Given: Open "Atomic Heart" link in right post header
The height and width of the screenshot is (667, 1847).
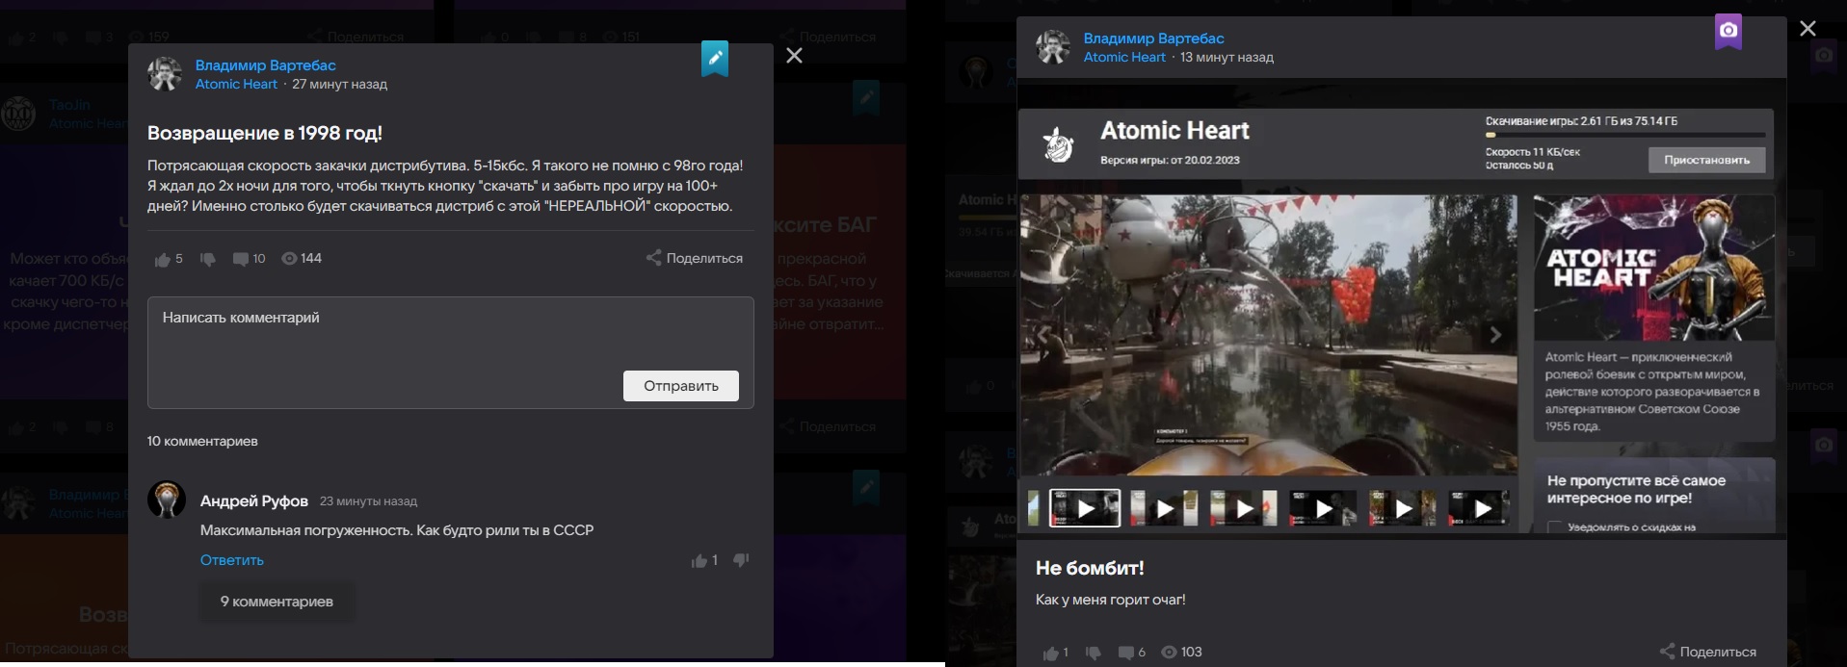Looking at the screenshot, I should (1124, 58).
